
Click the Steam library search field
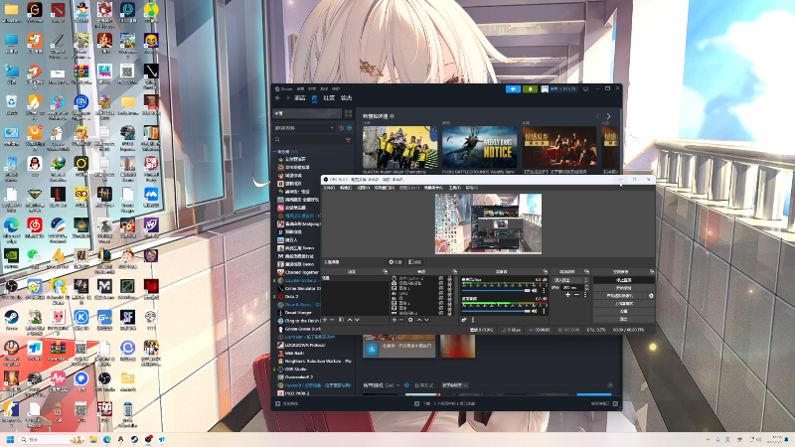coord(309,140)
